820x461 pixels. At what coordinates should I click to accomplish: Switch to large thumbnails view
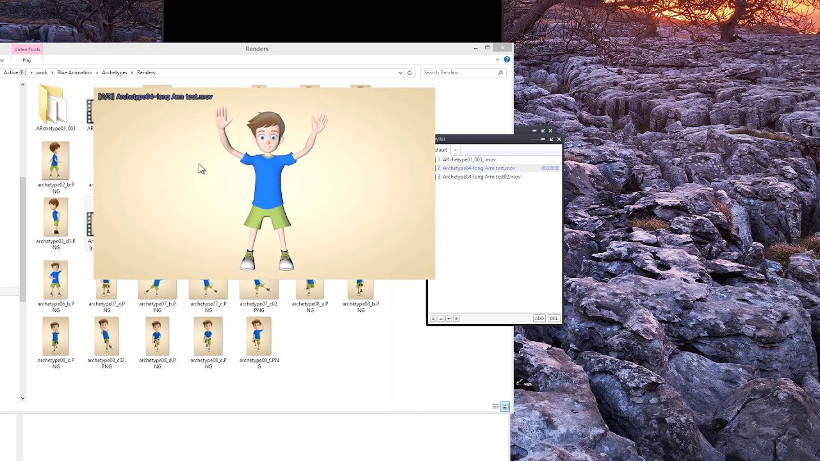tap(505, 407)
